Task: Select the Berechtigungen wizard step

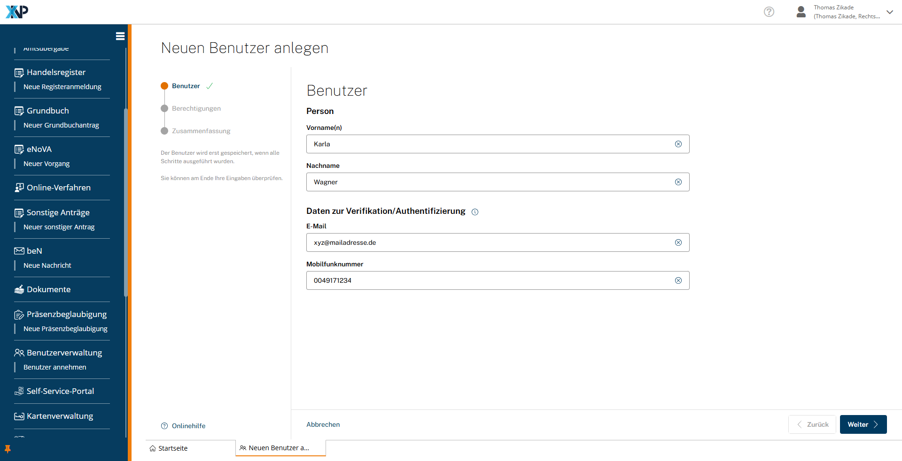Action: click(x=196, y=108)
